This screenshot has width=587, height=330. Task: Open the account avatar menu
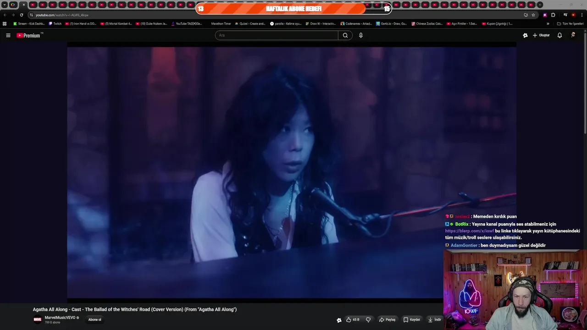pos(573,35)
